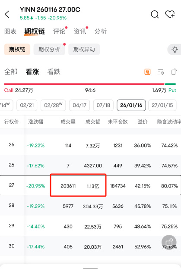Image resolution: width=181 pixels, height=269 pixels.
Task: Tap the orange delayed-quote 延 icon
Action: (x=147, y=72)
